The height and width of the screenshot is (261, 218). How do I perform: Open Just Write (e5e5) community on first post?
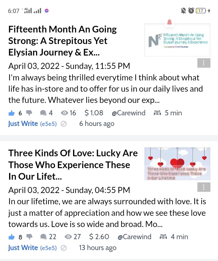32,124
